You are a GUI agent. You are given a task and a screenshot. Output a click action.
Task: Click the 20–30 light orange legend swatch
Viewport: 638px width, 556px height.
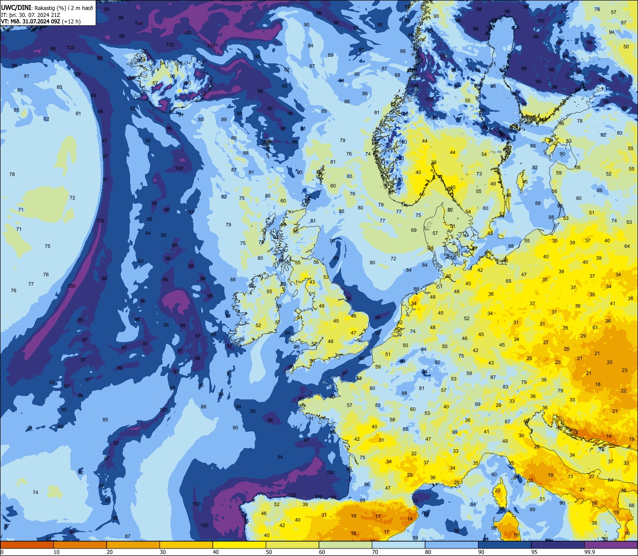(x=133, y=545)
